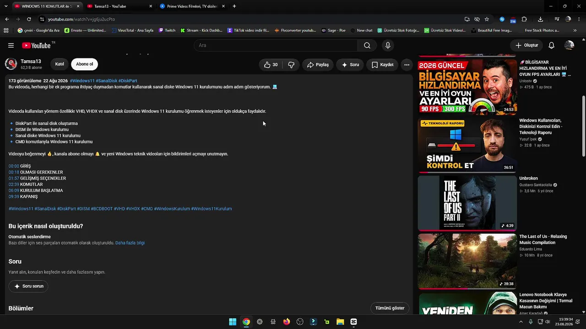Jump to 00:00 GİRİŞ timestamp
Screen dimensions: 586x329
pos(14,166)
